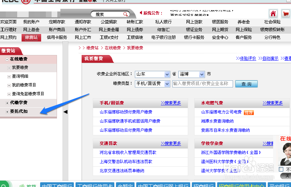Screen dimensions: 291x187
Task: Open 山东淄博移动后付费用户缴费 link
Action: tap(126, 130)
